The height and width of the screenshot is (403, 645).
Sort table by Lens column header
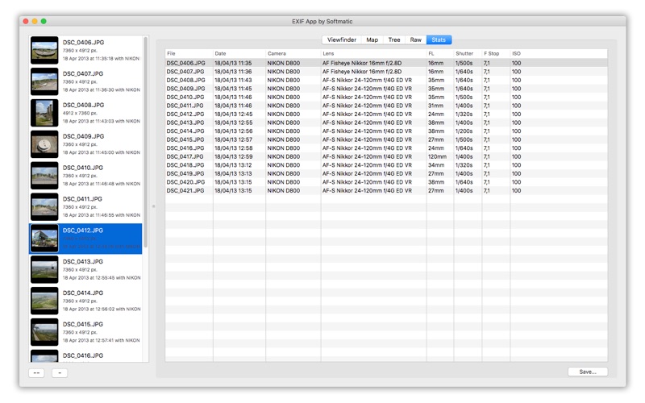click(x=374, y=53)
